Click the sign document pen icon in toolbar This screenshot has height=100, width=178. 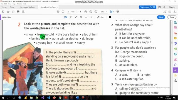tap(165, 12)
